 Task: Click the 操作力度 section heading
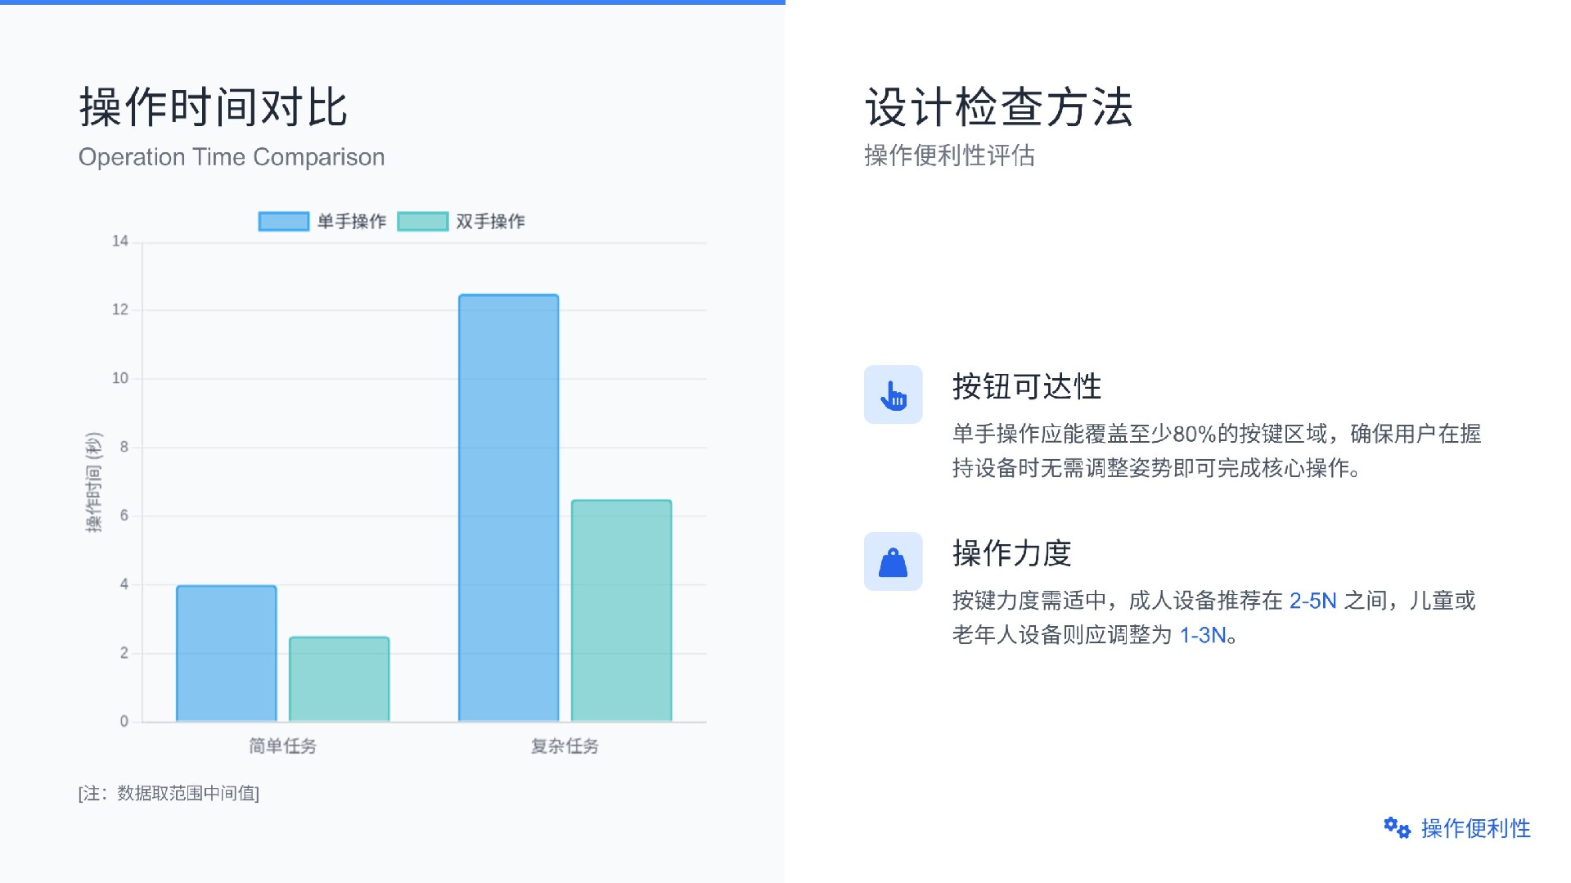point(1011,553)
